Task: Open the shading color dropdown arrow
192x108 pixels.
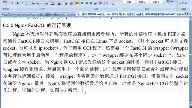Action: (109, 3)
